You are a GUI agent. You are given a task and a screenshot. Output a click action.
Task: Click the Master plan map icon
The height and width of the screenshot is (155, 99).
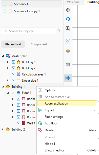[x=8, y=56]
